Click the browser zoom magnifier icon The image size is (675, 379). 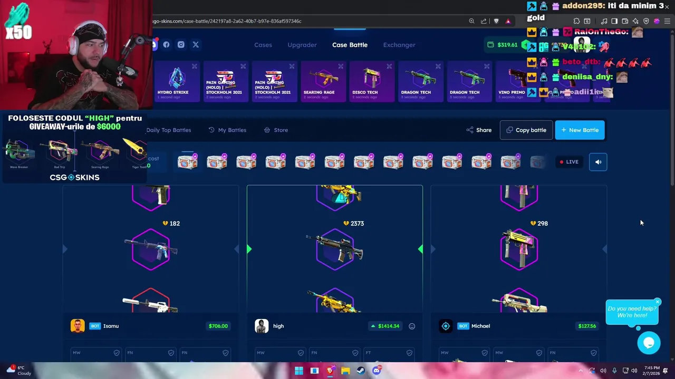pyautogui.click(x=471, y=21)
